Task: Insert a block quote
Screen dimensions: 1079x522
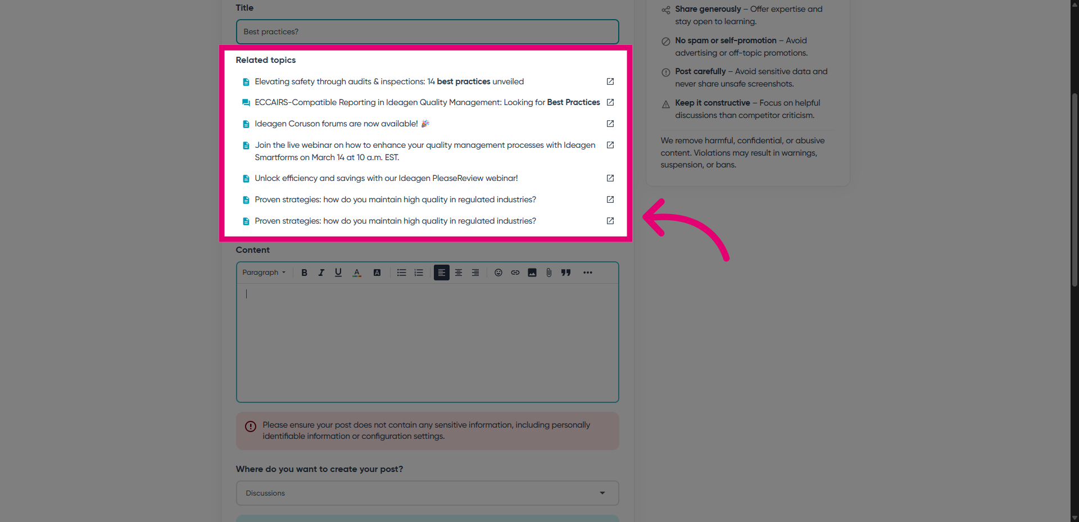Action: click(566, 273)
